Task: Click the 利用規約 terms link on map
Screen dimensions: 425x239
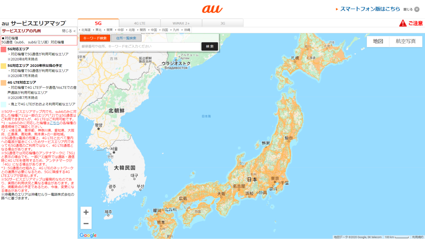Action: [417, 237]
